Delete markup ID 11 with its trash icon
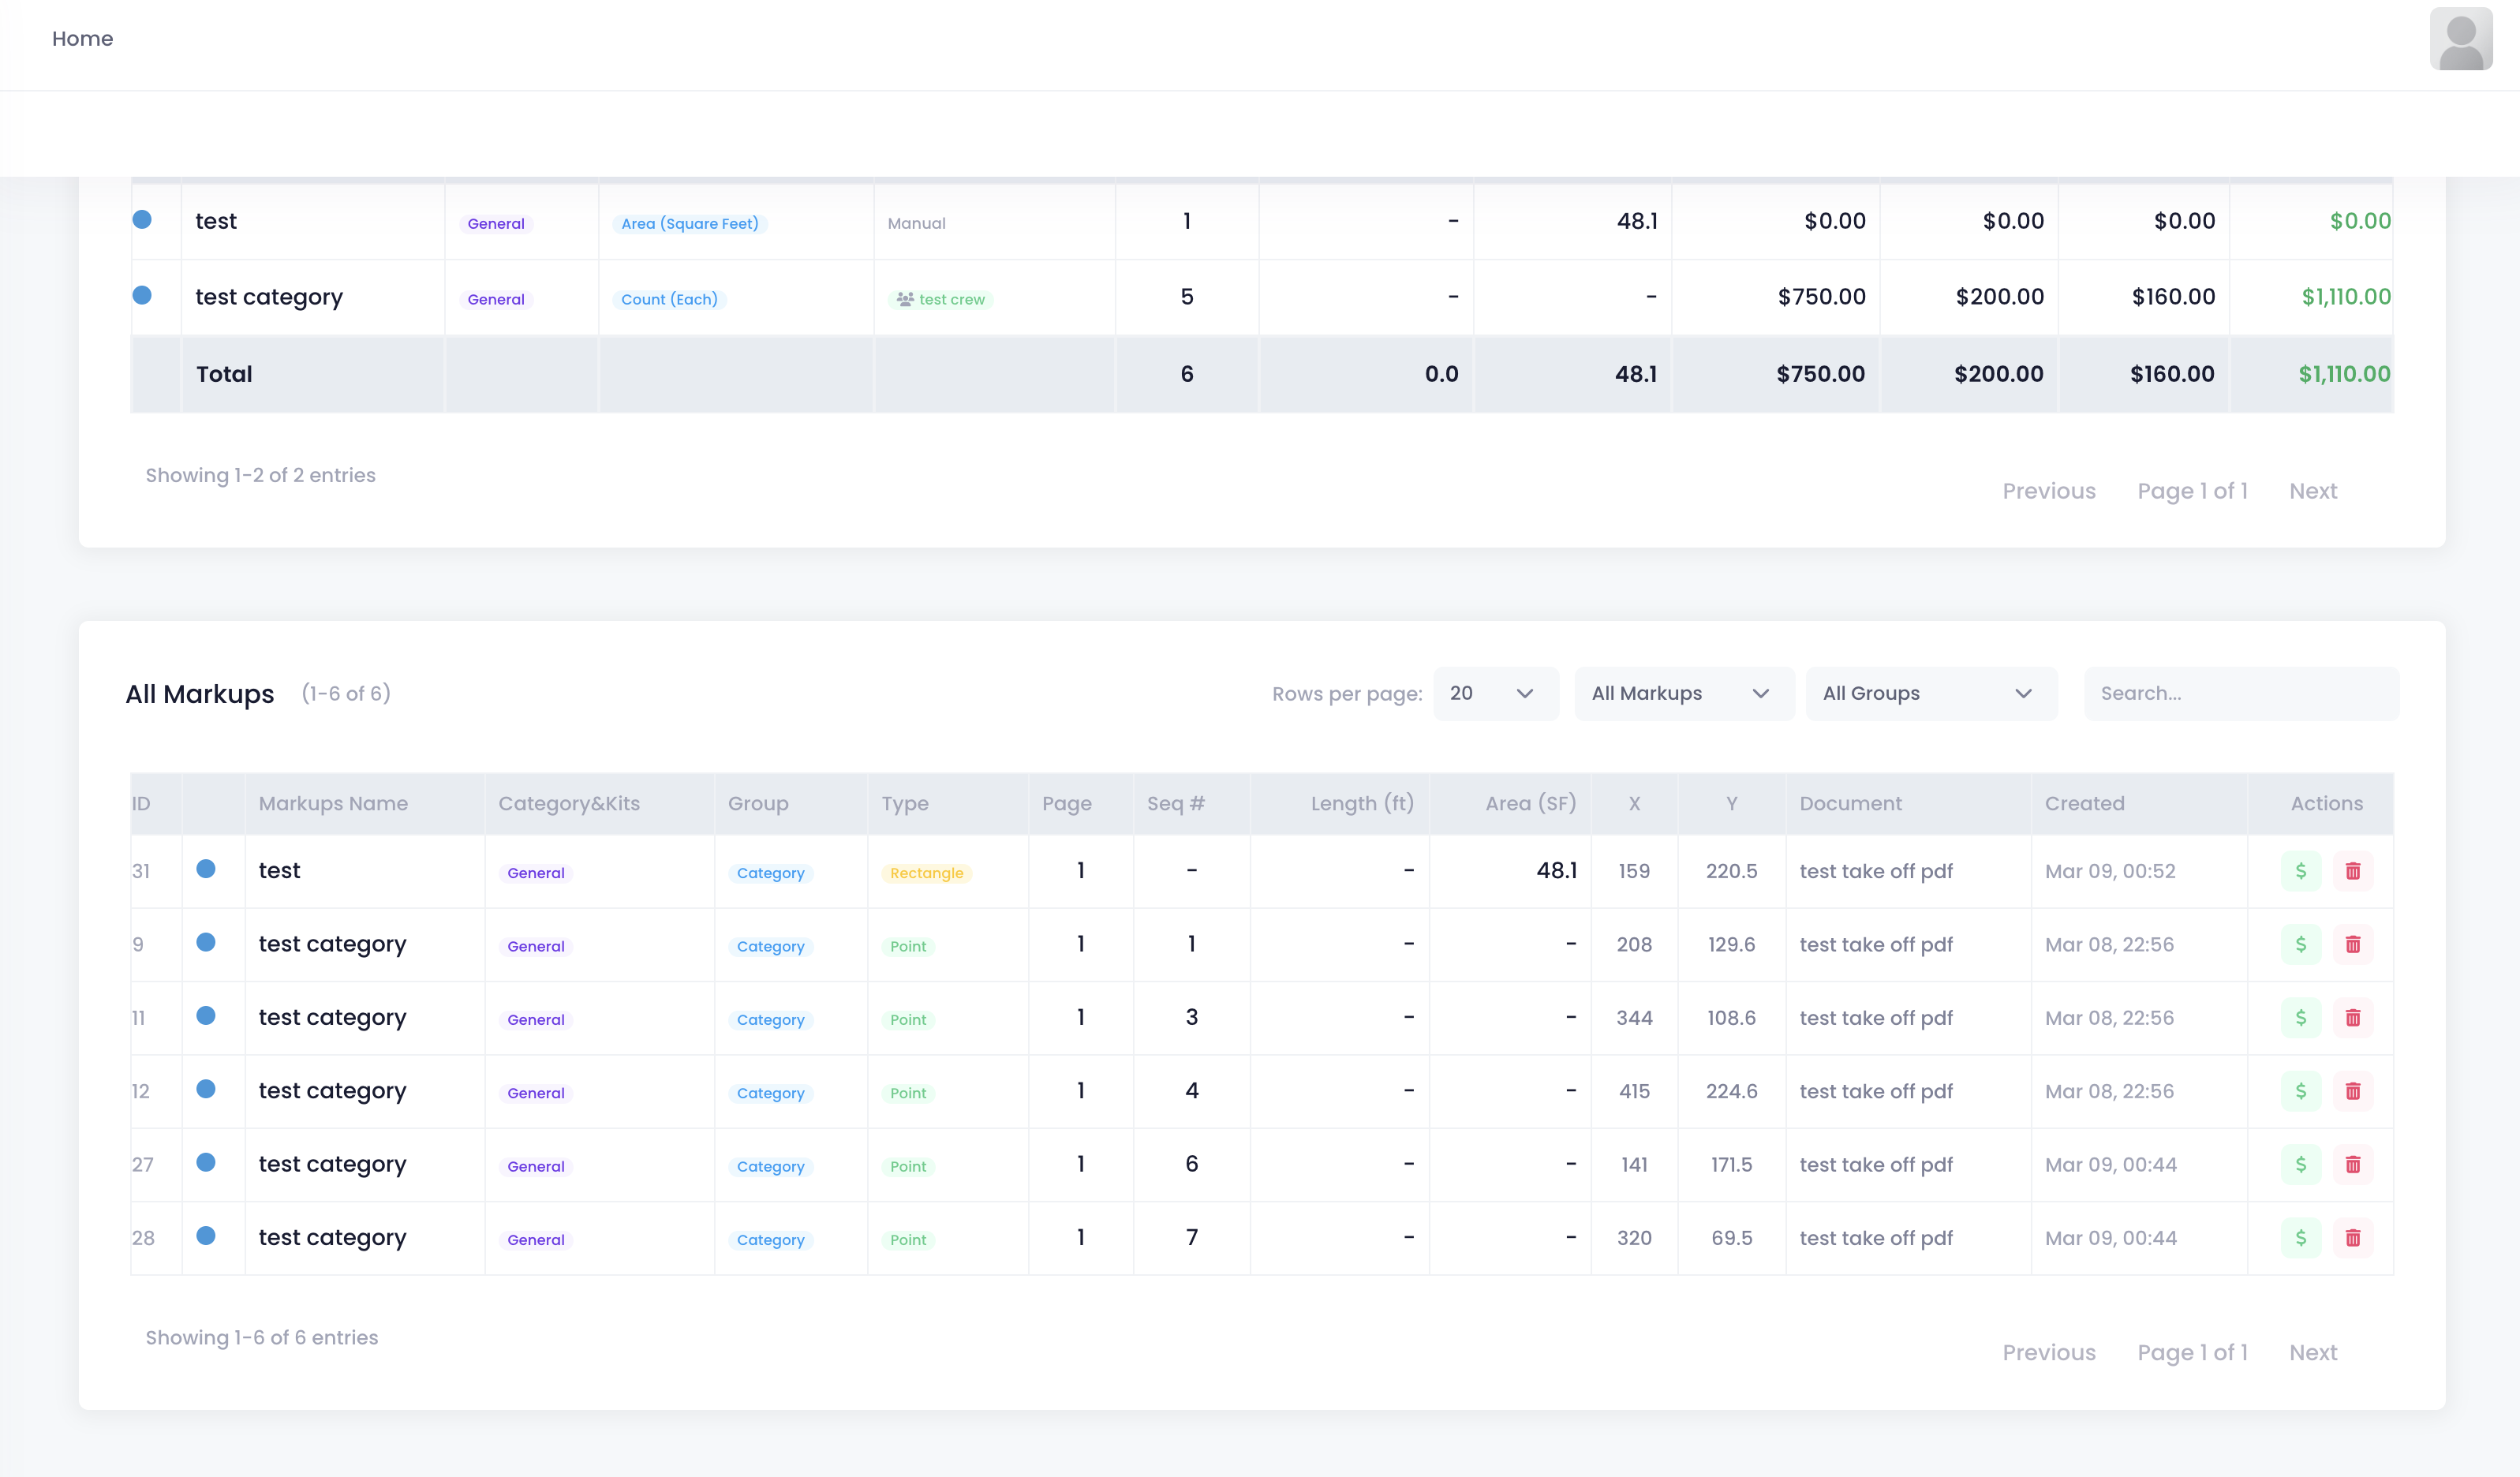The image size is (2520, 1477). 2352,1018
